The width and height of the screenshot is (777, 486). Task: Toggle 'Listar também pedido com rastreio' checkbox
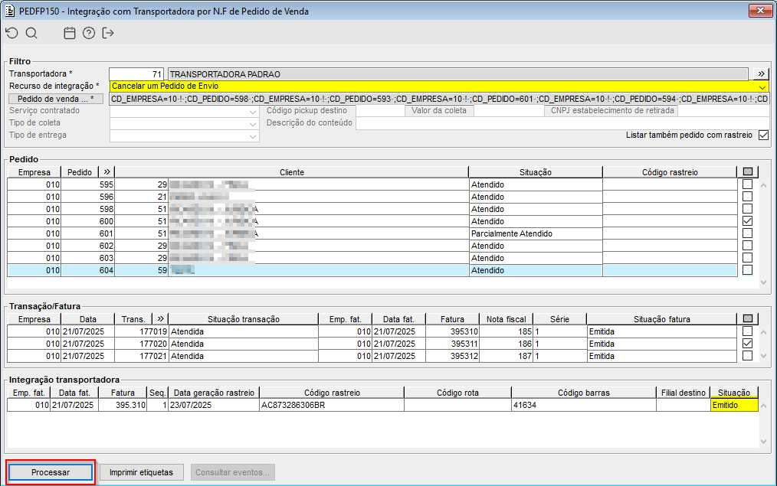tap(762, 135)
